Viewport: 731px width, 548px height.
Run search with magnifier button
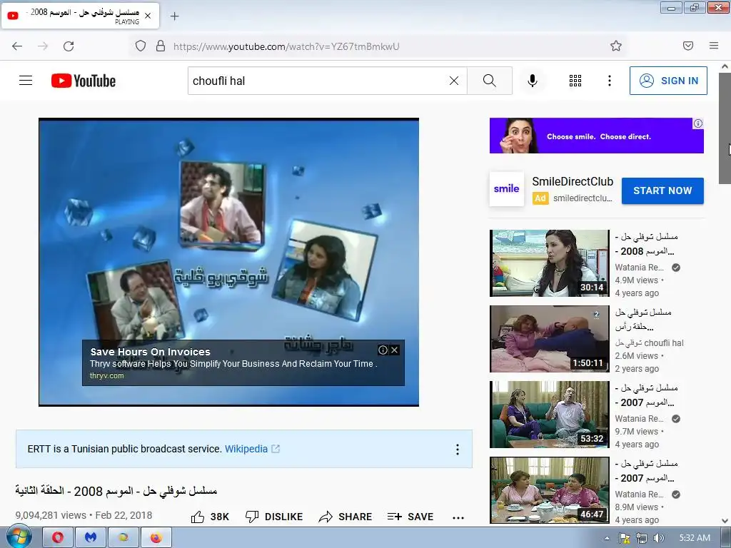click(x=490, y=81)
